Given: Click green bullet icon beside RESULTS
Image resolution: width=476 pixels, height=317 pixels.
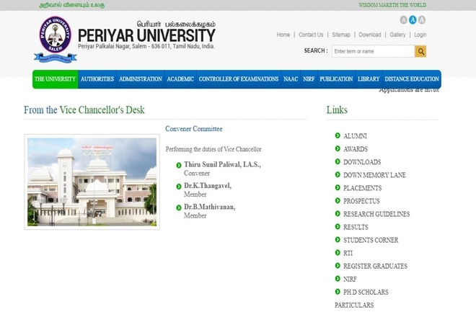Looking at the screenshot, I should 338,227.
